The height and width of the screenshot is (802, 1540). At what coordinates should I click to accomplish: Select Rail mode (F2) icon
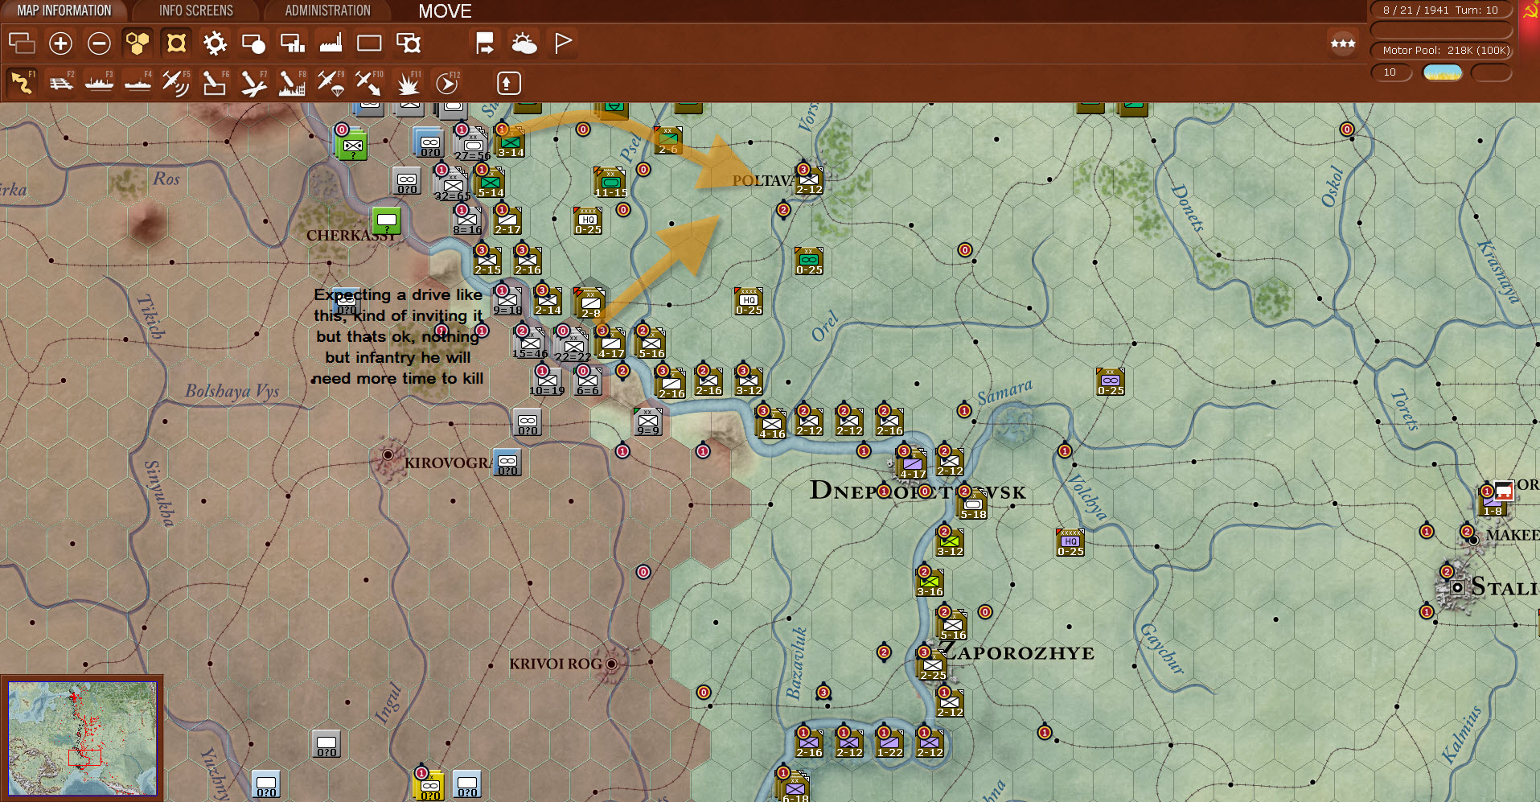tap(60, 83)
